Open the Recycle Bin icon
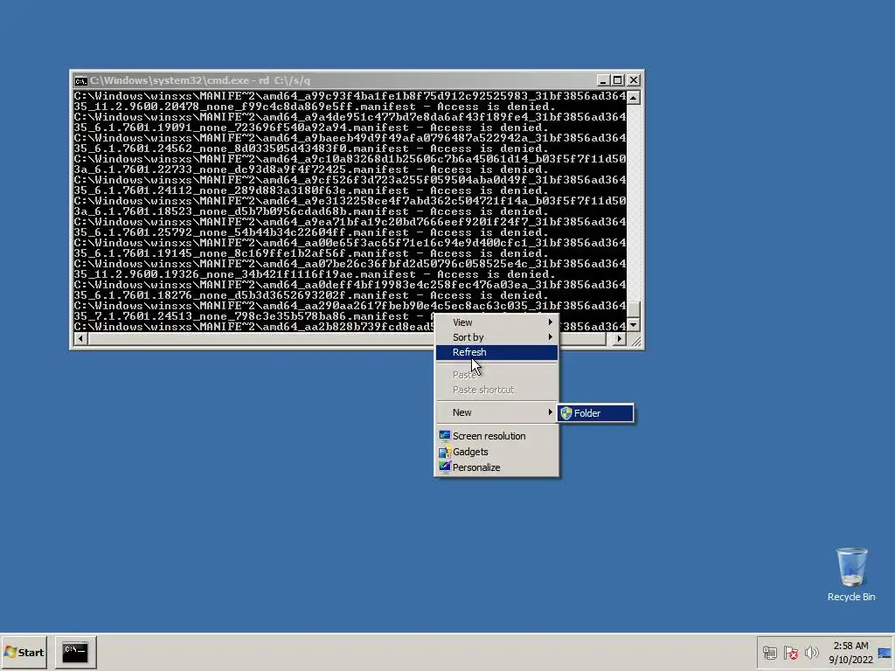 point(851,574)
